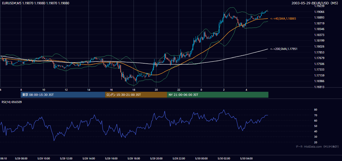Click the 5/30 04:00 date axis label
This screenshot has width=342, height=161.
tap(246, 159)
